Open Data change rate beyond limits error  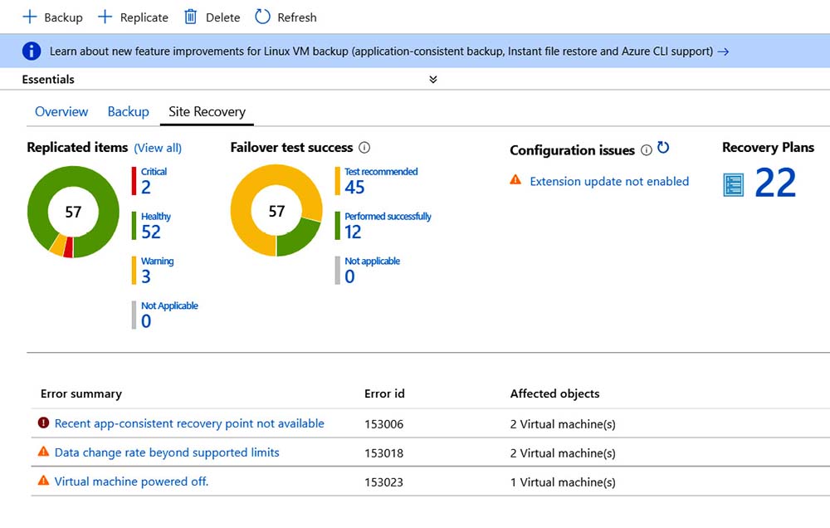pos(167,452)
